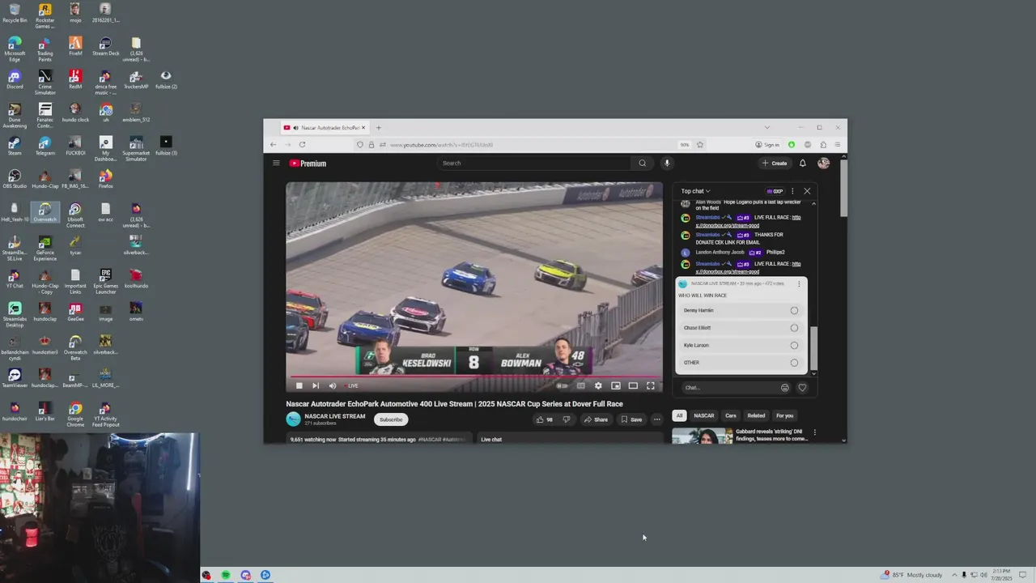Open Firefox application menu
1036x583 pixels.
(838, 145)
